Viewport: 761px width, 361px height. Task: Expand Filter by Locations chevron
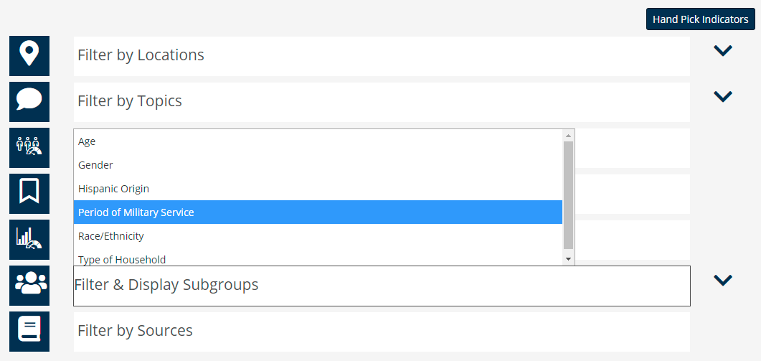[723, 50]
